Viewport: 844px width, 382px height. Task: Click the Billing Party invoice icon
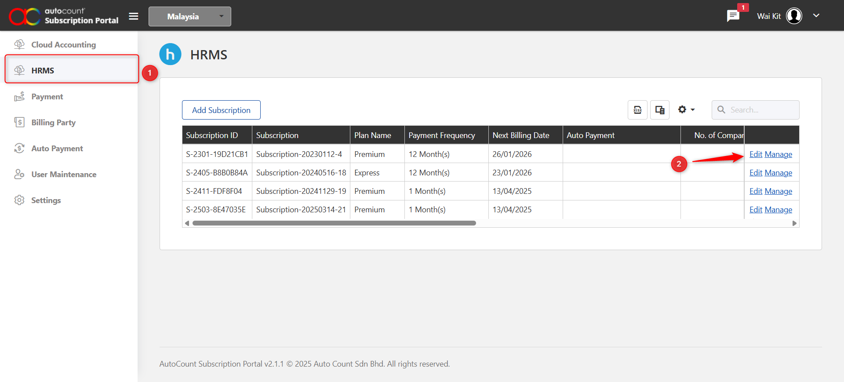point(19,122)
